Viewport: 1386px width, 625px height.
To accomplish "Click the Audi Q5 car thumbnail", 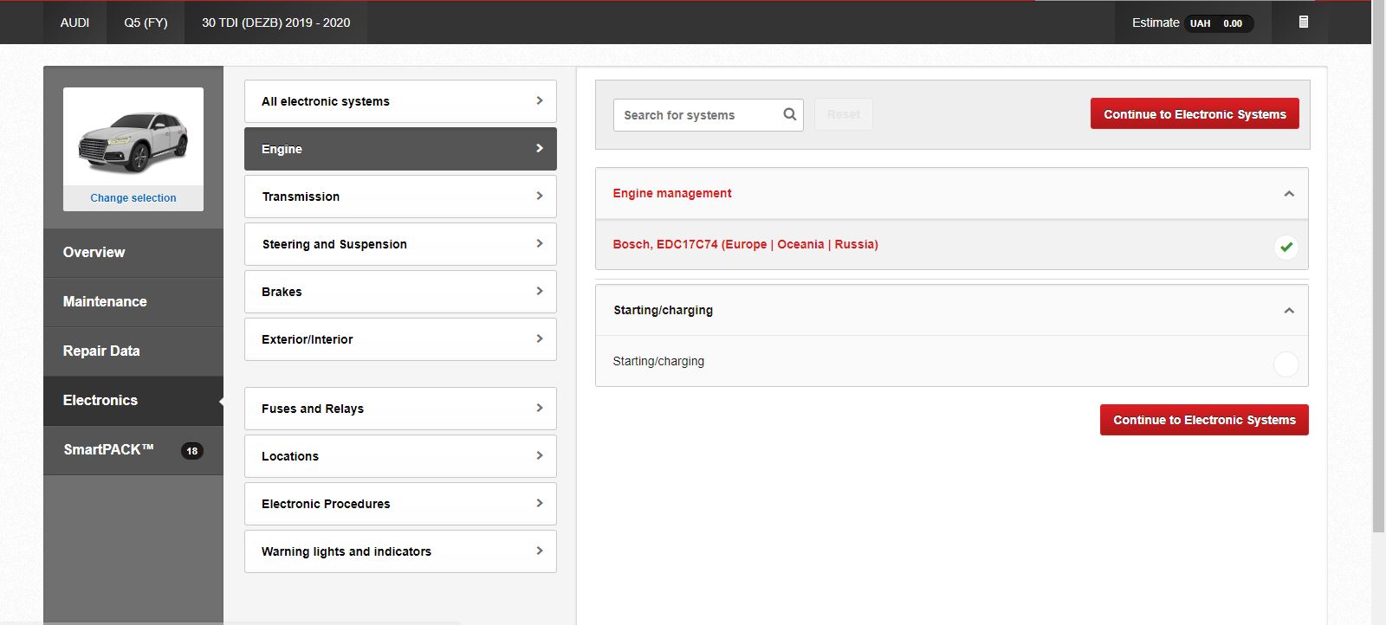I will [133, 140].
